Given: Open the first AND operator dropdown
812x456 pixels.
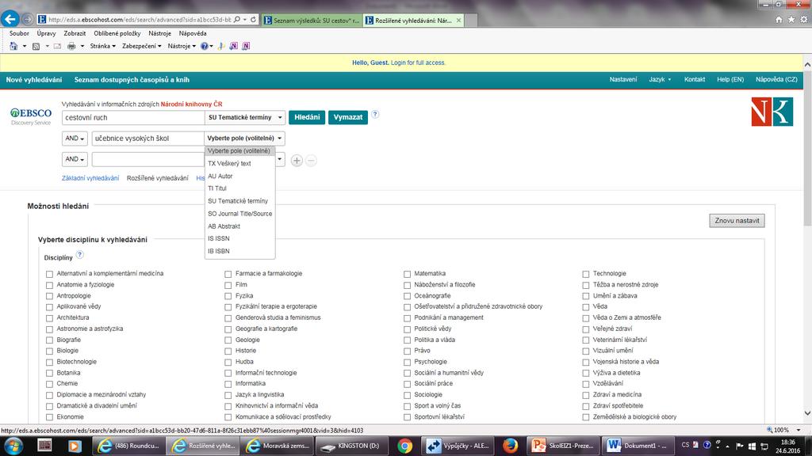Looking at the screenshot, I should [75, 139].
